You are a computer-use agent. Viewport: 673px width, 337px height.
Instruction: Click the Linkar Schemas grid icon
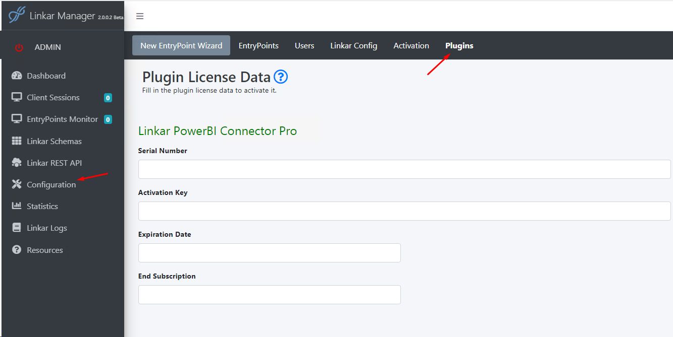click(x=17, y=141)
